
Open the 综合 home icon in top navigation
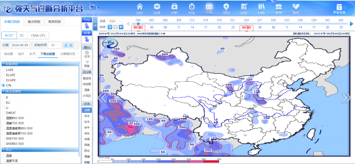(x=140, y=7)
